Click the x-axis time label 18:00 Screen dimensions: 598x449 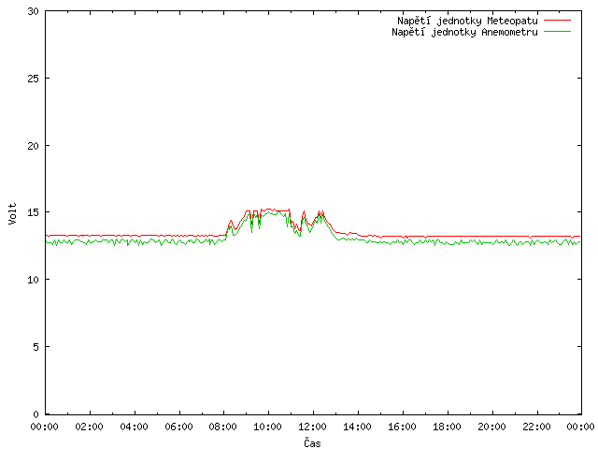pyautogui.click(x=447, y=427)
